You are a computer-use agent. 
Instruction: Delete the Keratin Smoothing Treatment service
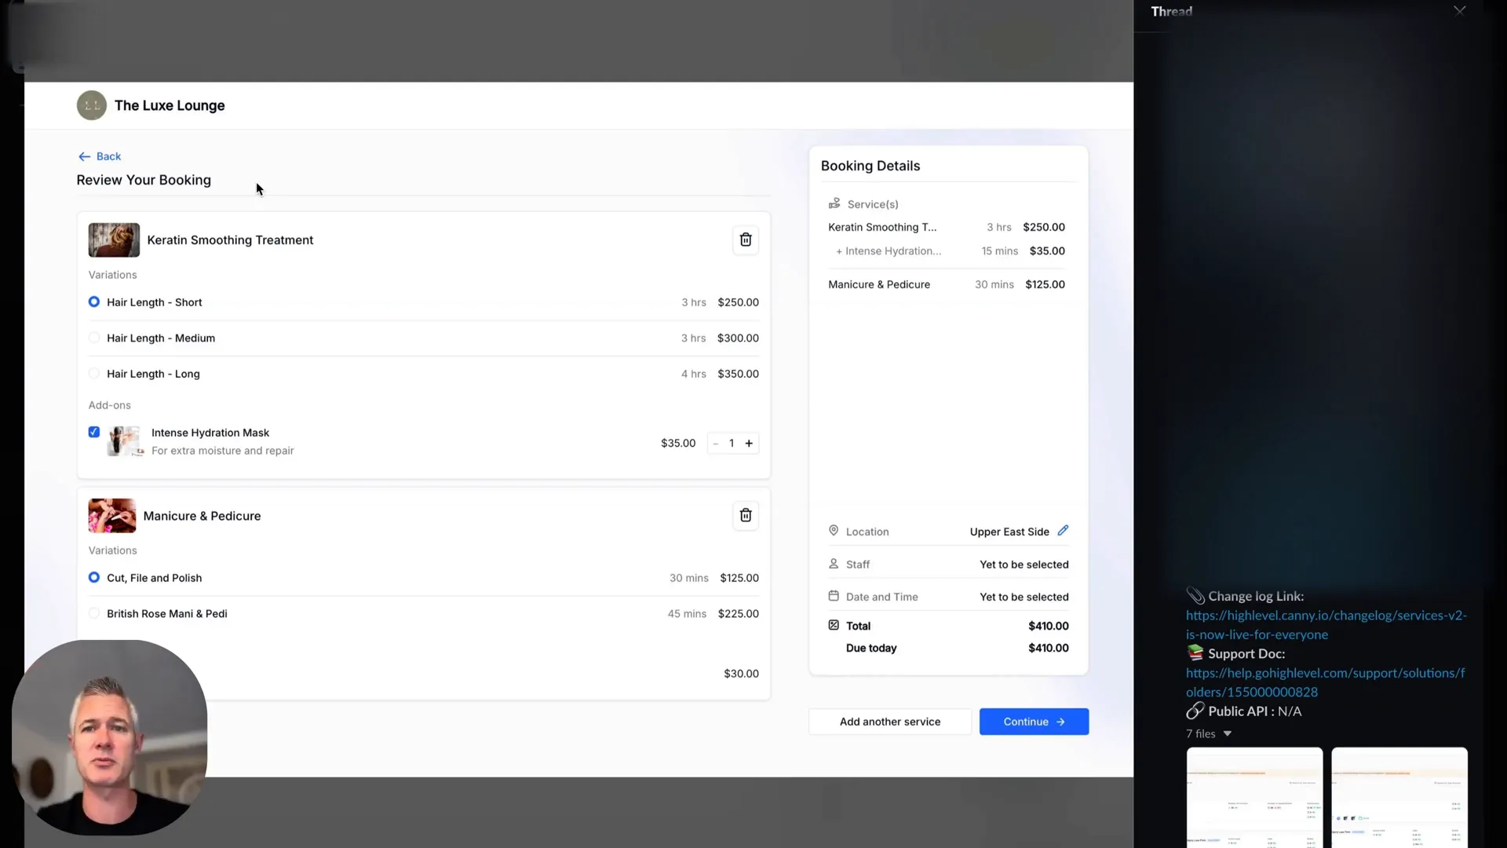[x=745, y=239]
